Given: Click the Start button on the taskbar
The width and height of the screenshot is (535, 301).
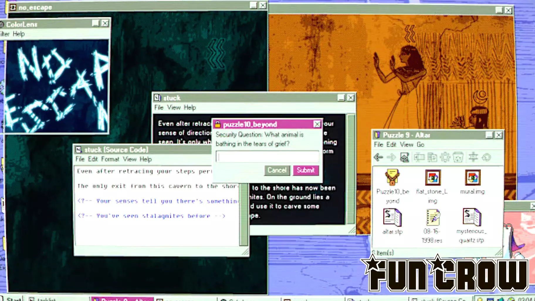Looking at the screenshot, I should point(12,299).
